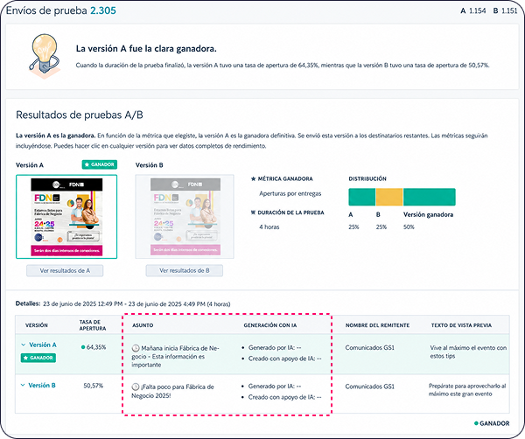Click subject '¡Falta poco para Fábrica de Negocio 2025!'
The height and width of the screenshot is (439, 525).
tap(172, 391)
